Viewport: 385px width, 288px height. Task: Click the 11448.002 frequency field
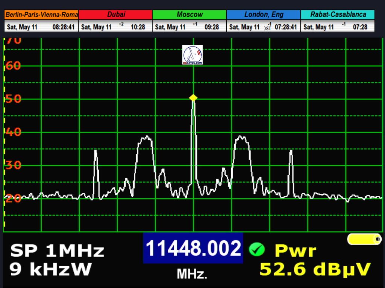point(193,248)
